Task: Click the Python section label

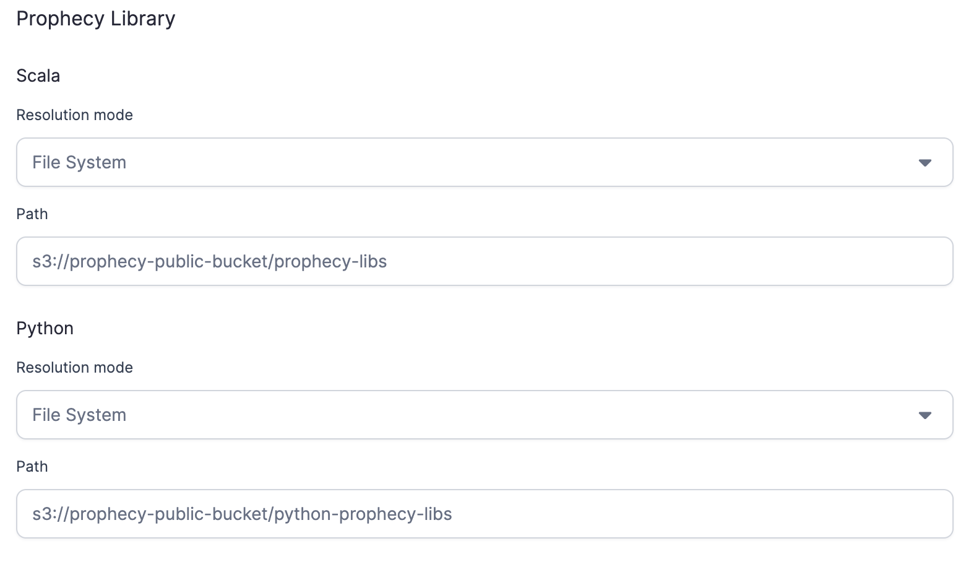Action: 45,328
